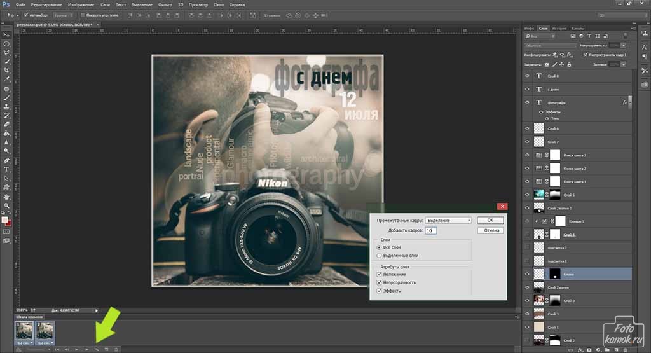Open the Файл menu

[x=20, y=5]
